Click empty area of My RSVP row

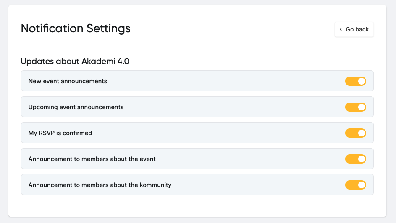click(x=217, y=133)
